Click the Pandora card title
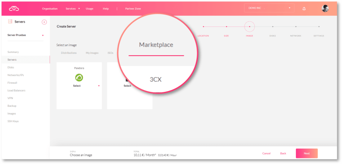The width and height of the screenshot is (342, 164). (x=79, y=68)
